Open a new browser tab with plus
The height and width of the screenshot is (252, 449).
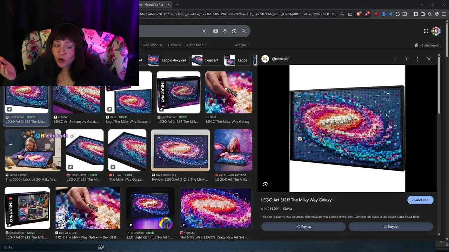coord(177,5)
